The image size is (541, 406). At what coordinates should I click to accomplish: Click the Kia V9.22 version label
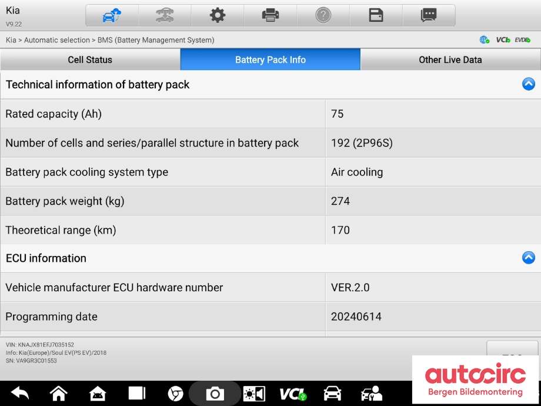pyautogui.click(x=14, y=16)
